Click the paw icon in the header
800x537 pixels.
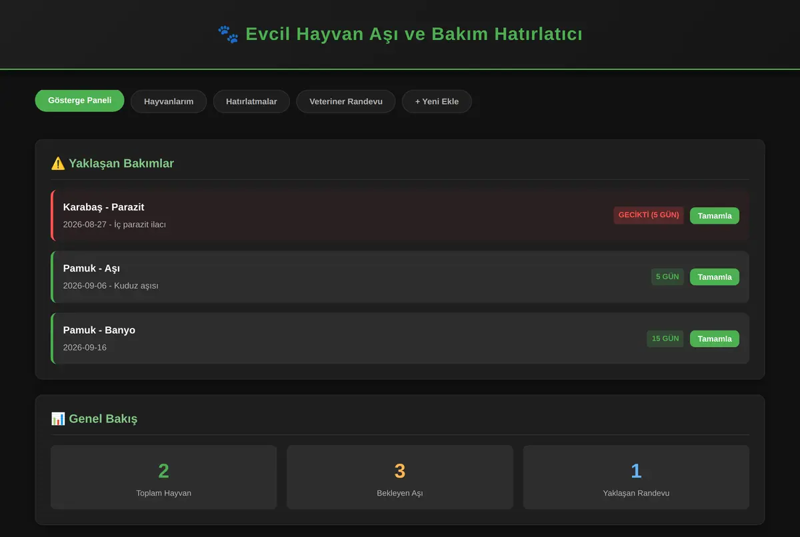pyautogui.click(x=228, y=34)
